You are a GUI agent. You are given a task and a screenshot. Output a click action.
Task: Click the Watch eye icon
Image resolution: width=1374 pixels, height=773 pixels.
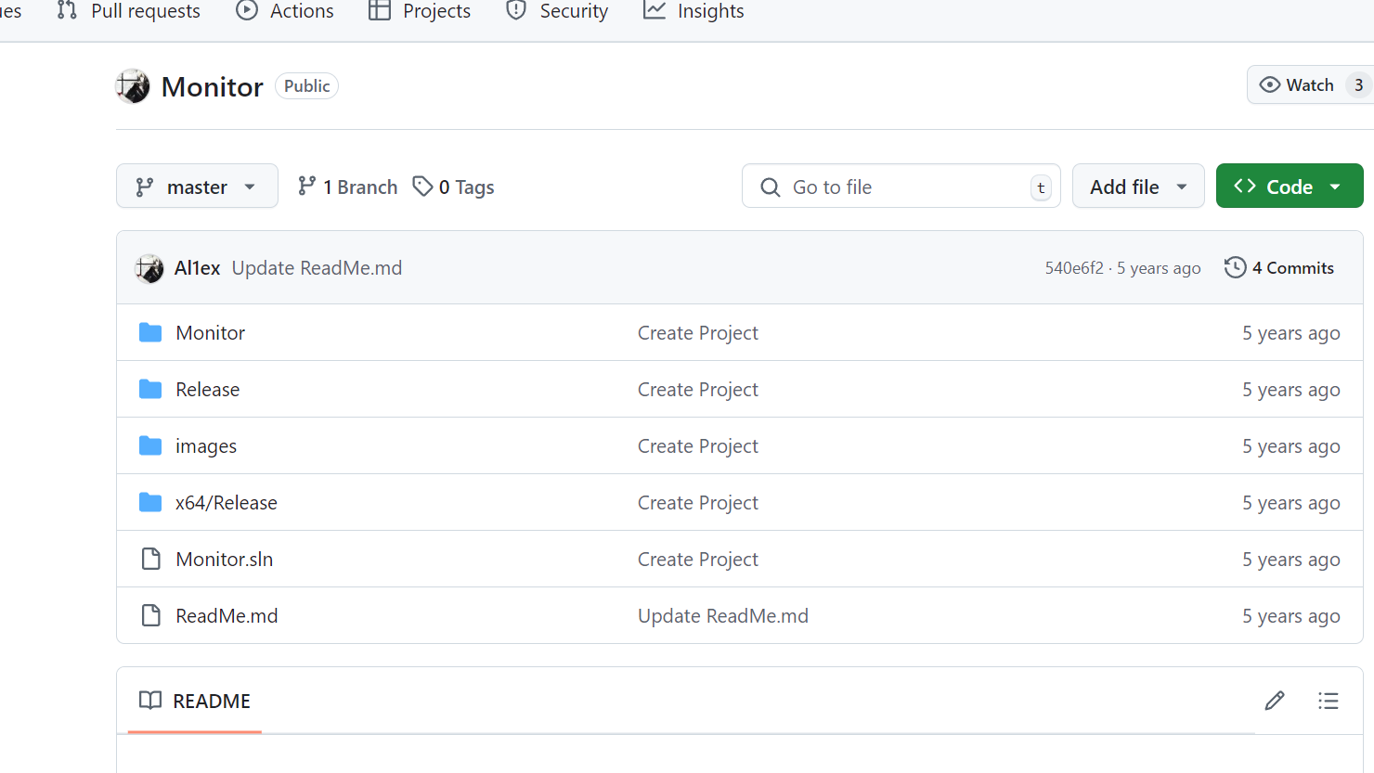pos(1269,84)
